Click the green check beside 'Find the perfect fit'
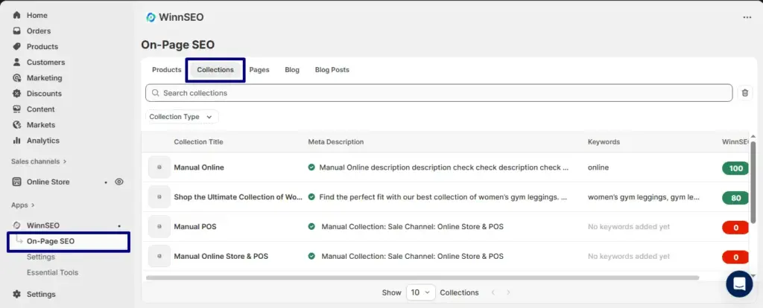763x308 pixels. (x=311, y=196)
